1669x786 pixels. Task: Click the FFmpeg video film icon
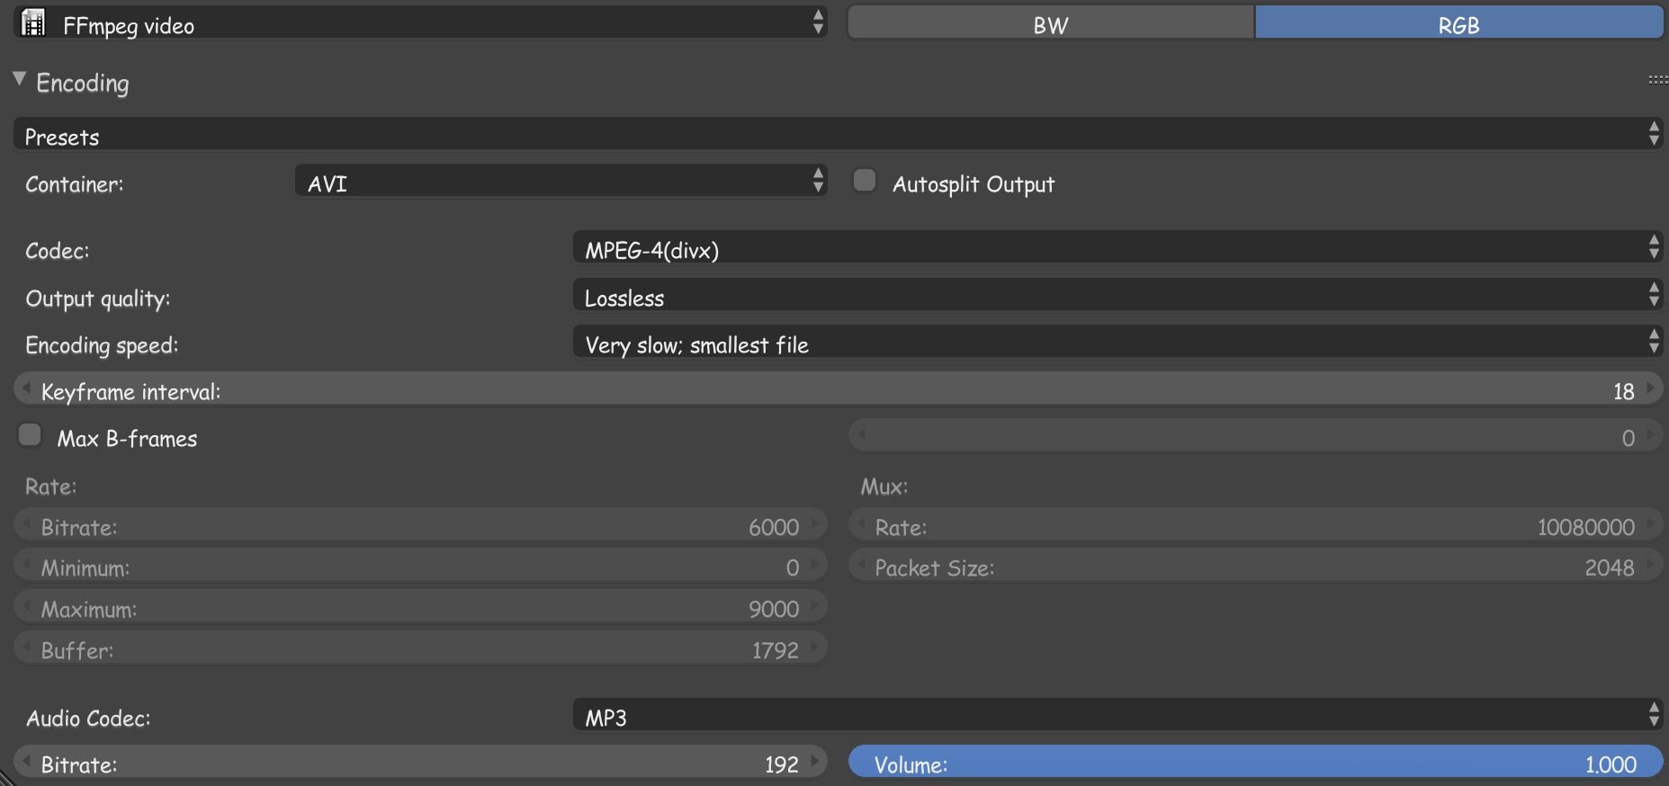tap(33, 23)
